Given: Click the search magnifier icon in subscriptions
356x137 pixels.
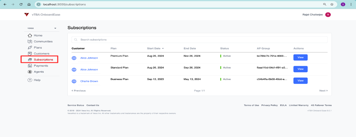Looking at the screenshot, I should pyautogui.click(x=76, y=40).
